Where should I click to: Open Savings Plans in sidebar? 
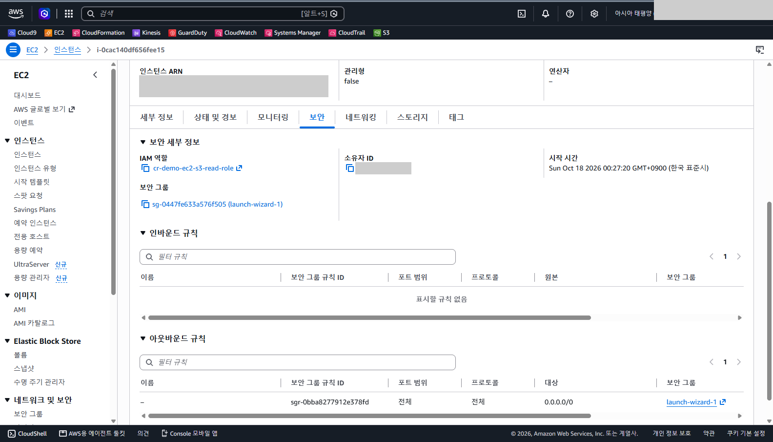click(35, 210)
